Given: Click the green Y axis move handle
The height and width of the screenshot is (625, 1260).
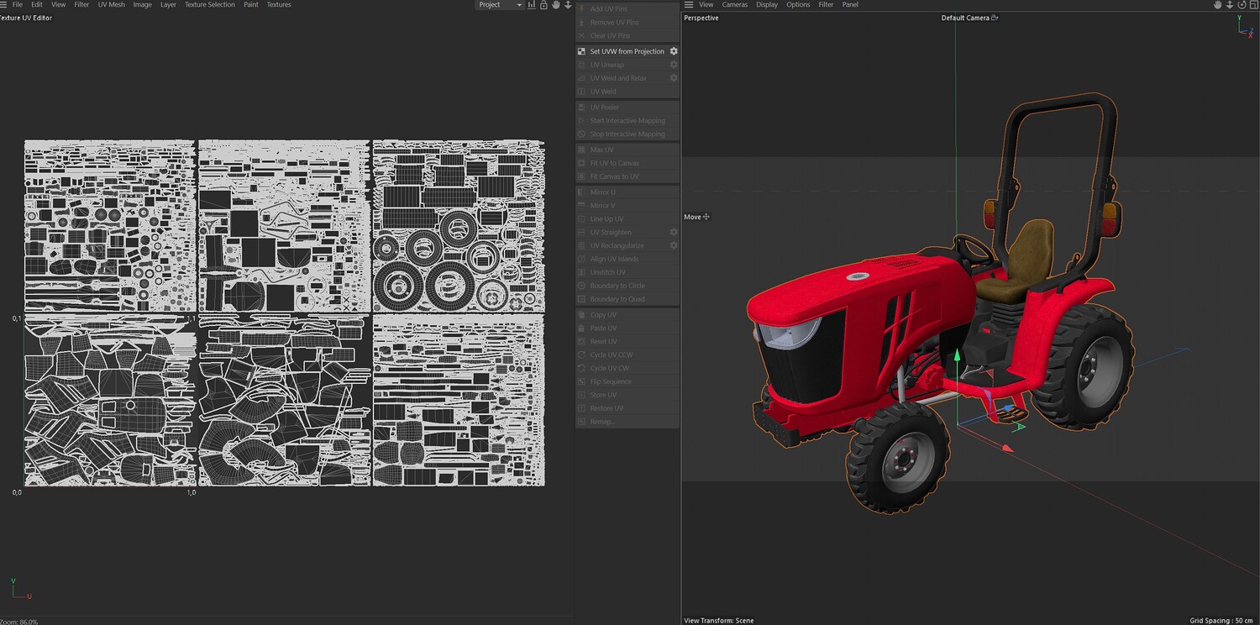Looking at the screenshot, I should coord(956,355).
